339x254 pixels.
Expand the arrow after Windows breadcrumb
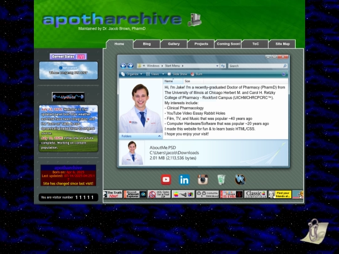tap(162, 66)
